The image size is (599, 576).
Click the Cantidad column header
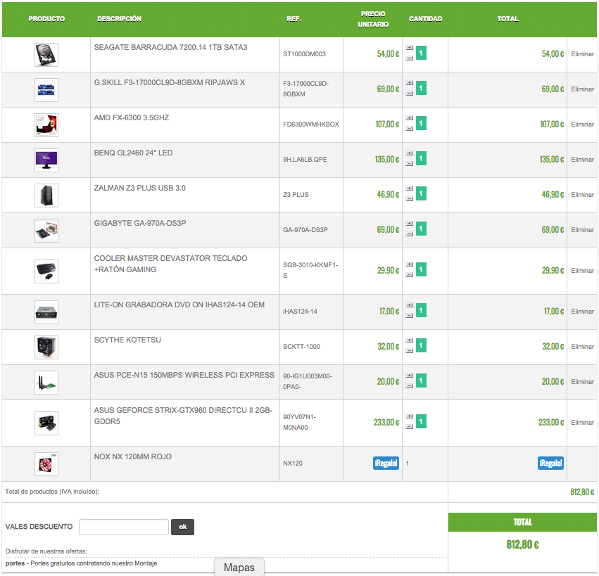pos(425,19)
